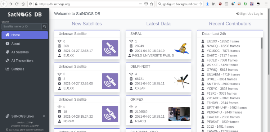Click G7WIQ - 5613 frames entry
Viewport: 270px width, 132px height.
pos(222,70)
